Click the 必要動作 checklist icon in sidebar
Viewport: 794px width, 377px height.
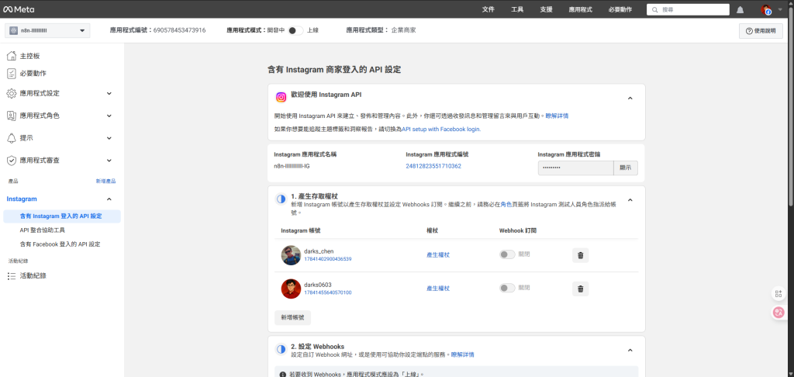(12, 74)
